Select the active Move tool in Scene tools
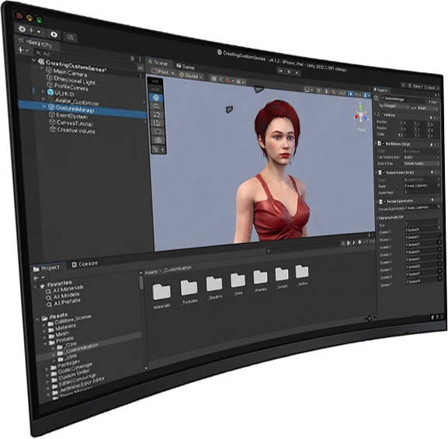The height and width of the screenshot is (439, 448). pyautogui.click(x=156, y=98)
